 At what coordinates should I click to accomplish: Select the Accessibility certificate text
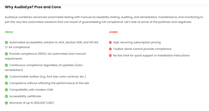[x=25, y=96]
